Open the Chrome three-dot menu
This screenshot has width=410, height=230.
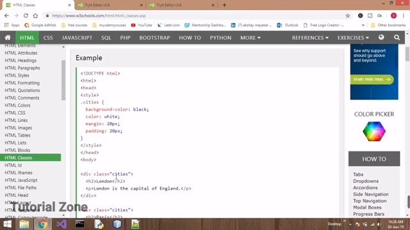click(x=404, y=15)
